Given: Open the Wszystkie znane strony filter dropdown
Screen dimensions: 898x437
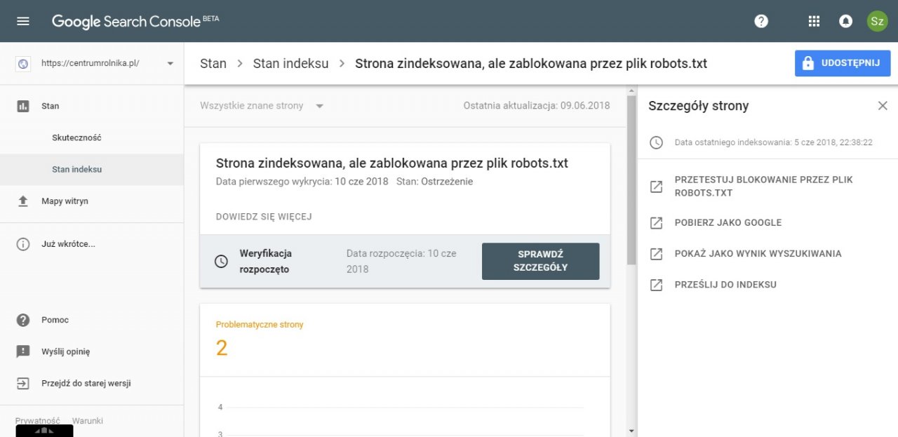Looking at the screenshot, I should (x=262, y=106).
